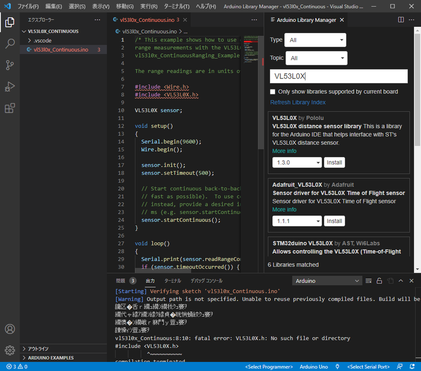Open the Search view icon
Screen dimensions: 421x371
(9, 43)
